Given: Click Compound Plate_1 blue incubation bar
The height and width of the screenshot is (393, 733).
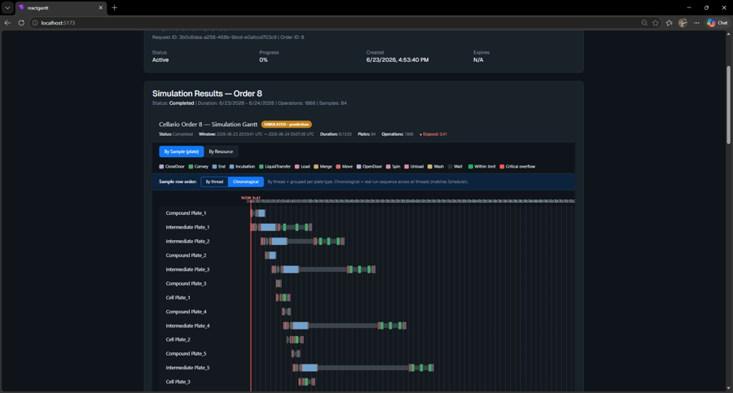Looking at the screenshot, I should pos(261,213).
